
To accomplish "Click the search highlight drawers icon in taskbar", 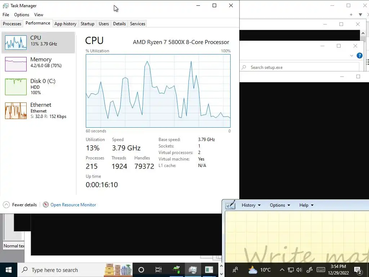I will pyautogui.click(x=118, y=270).
